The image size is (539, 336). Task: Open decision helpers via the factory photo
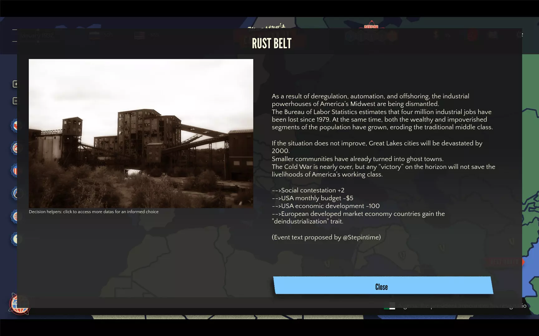click(x=141, y=133)
